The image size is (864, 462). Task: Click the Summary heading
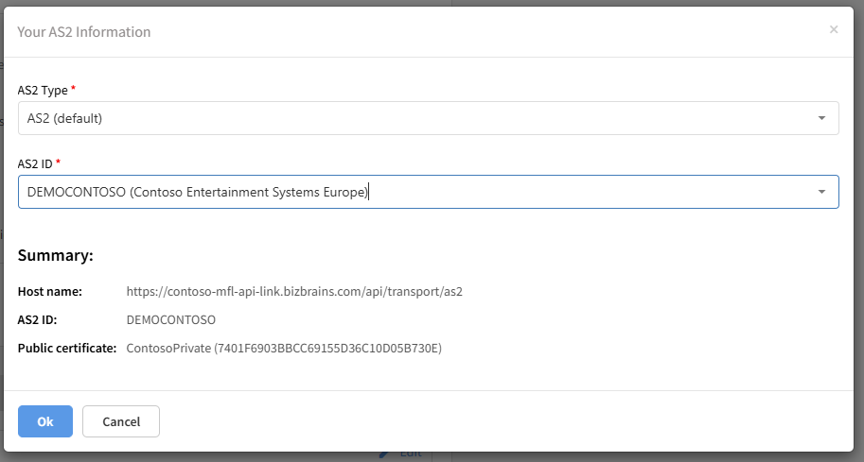click(56, 255)
